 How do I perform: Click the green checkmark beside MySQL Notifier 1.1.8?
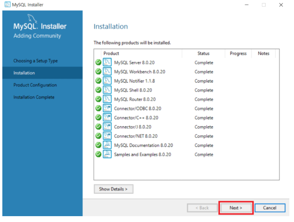click(x=98, y=81)
